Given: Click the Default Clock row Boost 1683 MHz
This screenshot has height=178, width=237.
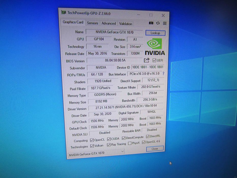Looking at the screenshot, I should point(155,124).
